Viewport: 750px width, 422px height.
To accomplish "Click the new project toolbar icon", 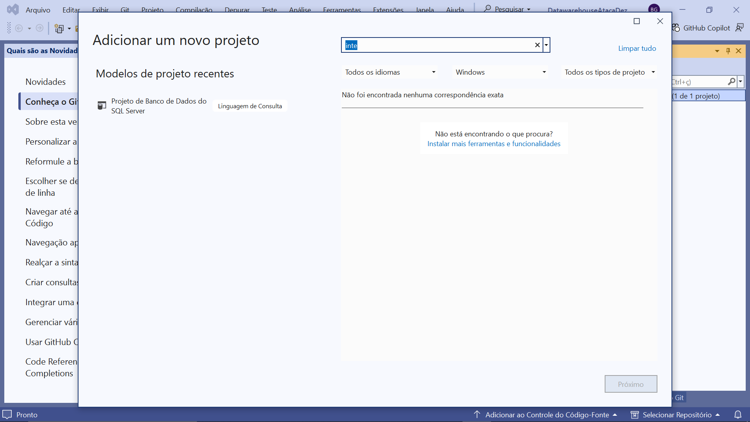I will point(59,29).
